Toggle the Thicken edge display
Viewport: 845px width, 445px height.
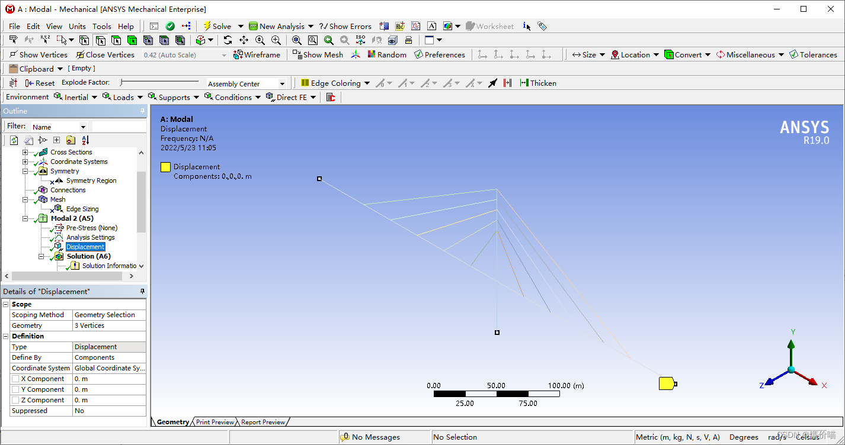tap(538, 83)
